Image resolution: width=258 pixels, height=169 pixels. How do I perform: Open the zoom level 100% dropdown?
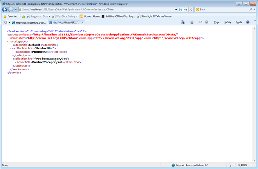pos(251,165)
